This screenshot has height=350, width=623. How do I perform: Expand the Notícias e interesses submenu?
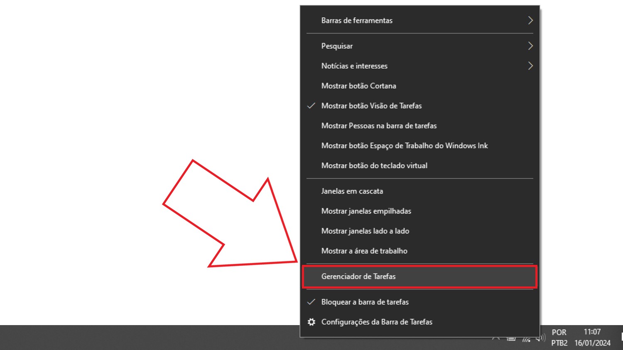[x=419, y=66]
